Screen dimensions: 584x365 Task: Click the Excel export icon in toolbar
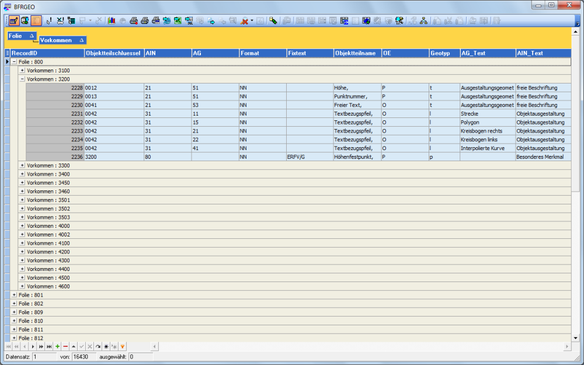coord(178,20)
